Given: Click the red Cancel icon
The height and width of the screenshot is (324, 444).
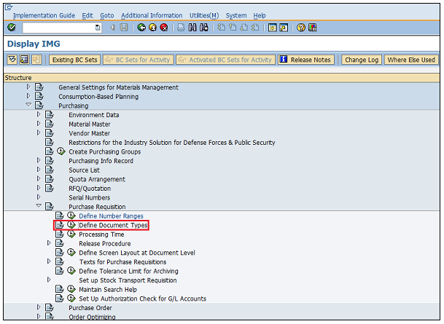Looking at the screenshot, I should tap(164, 28).
